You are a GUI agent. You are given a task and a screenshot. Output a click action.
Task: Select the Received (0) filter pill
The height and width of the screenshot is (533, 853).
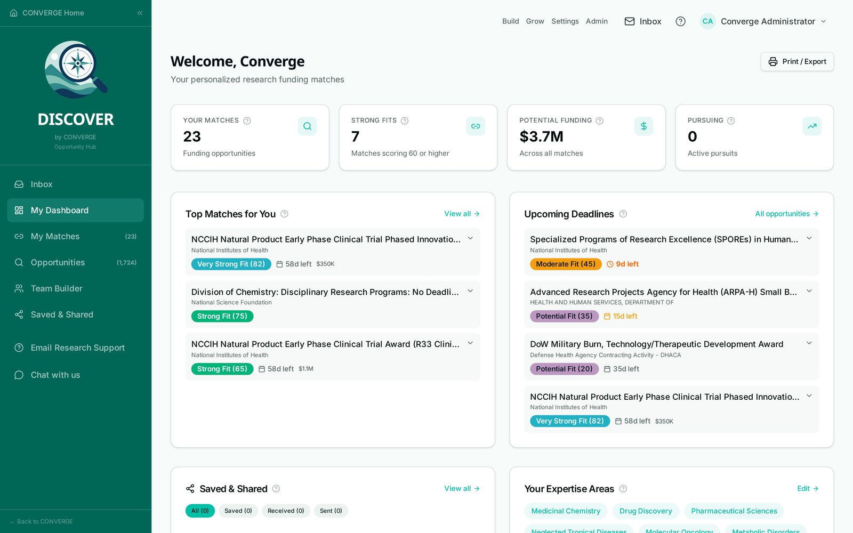tap(286, 511)
